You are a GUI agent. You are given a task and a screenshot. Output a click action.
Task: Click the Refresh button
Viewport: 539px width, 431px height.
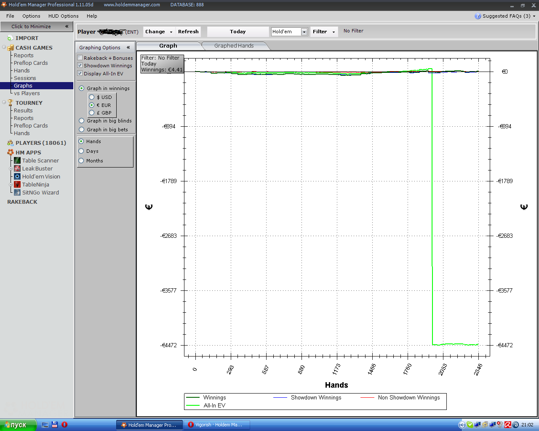pyautogui.click(x=188, y=32)
